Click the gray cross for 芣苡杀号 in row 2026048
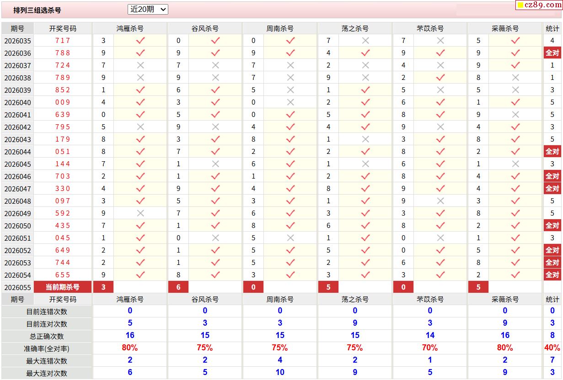This screenshot has height=380, width=563. coord(440,201)
